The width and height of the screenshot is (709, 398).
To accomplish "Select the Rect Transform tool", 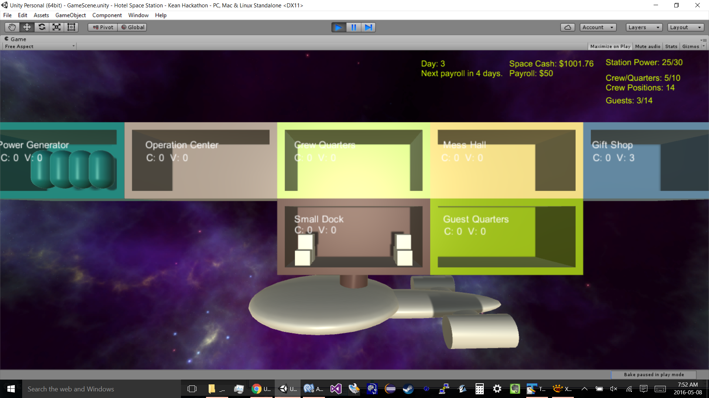I will pos(71,27).
